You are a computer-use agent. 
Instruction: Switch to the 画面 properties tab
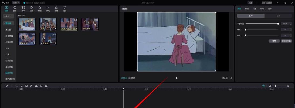pyautogui.click(x=239, y=9)
